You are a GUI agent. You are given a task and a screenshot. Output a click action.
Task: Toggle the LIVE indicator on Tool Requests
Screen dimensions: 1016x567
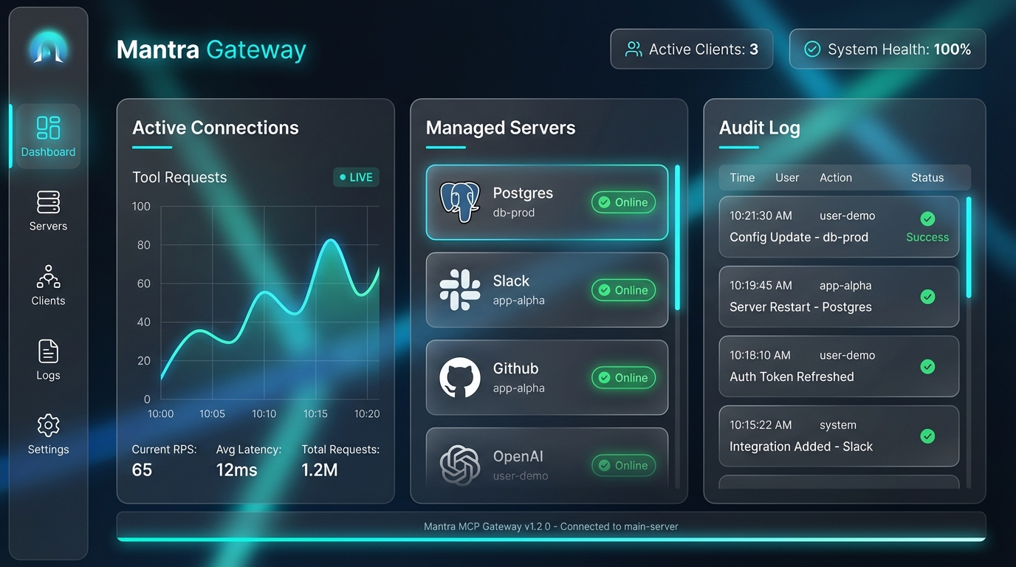[355, 177]
